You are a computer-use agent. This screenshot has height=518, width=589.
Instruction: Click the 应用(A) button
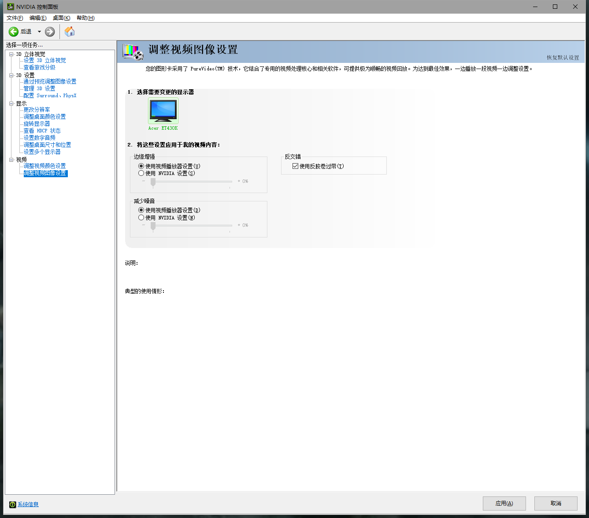tap(504, 503)
